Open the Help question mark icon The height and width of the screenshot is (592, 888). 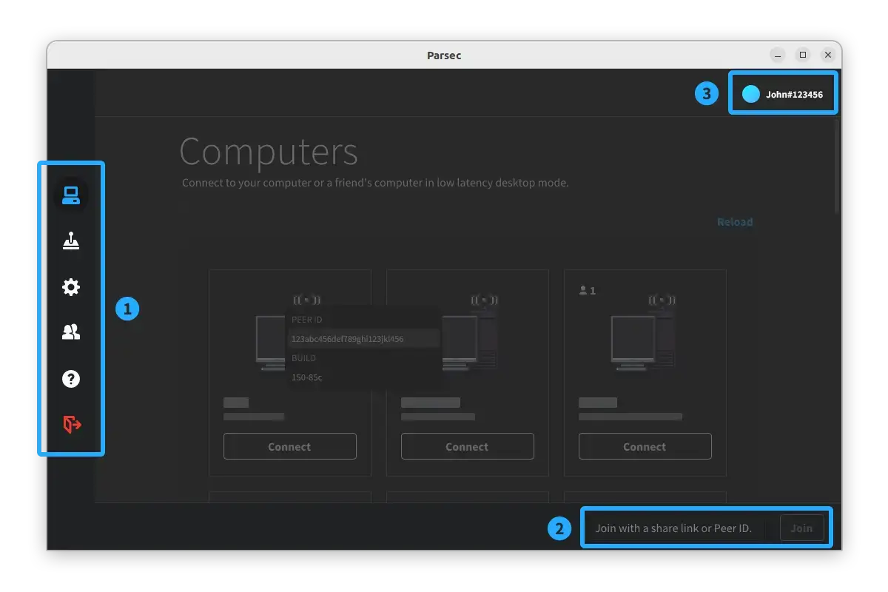coord(71,379)
